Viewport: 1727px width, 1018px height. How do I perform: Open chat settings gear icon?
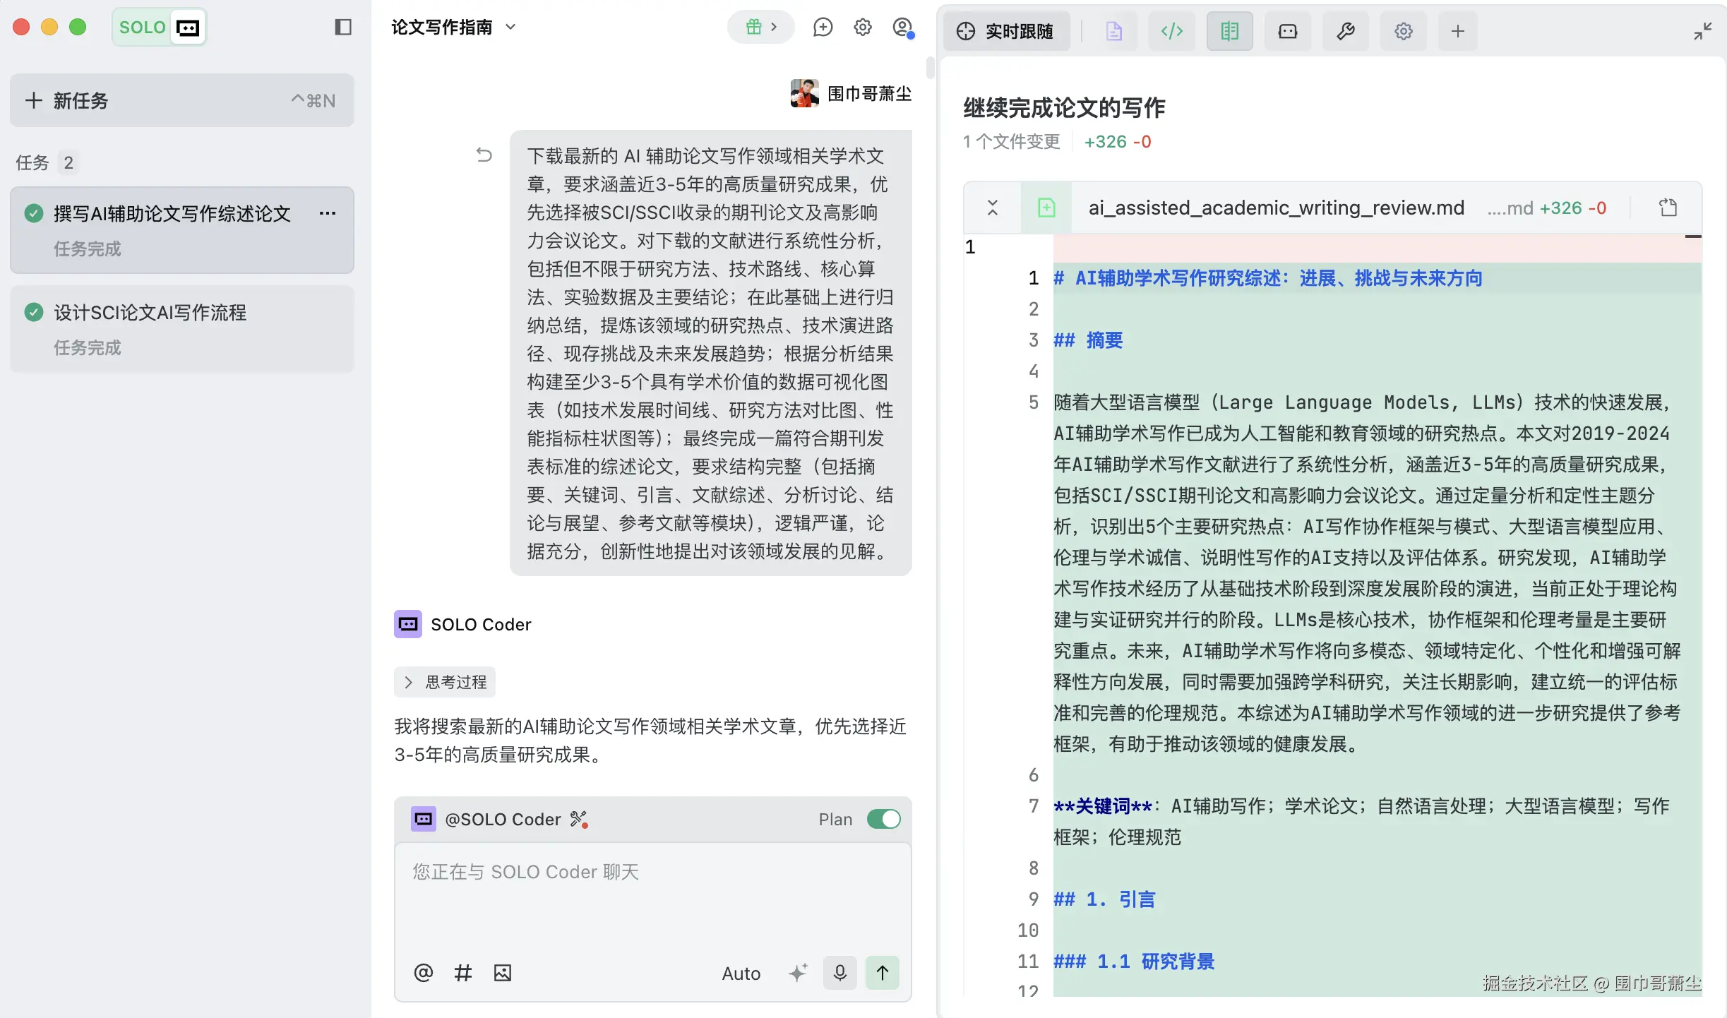tap(862, 28)
